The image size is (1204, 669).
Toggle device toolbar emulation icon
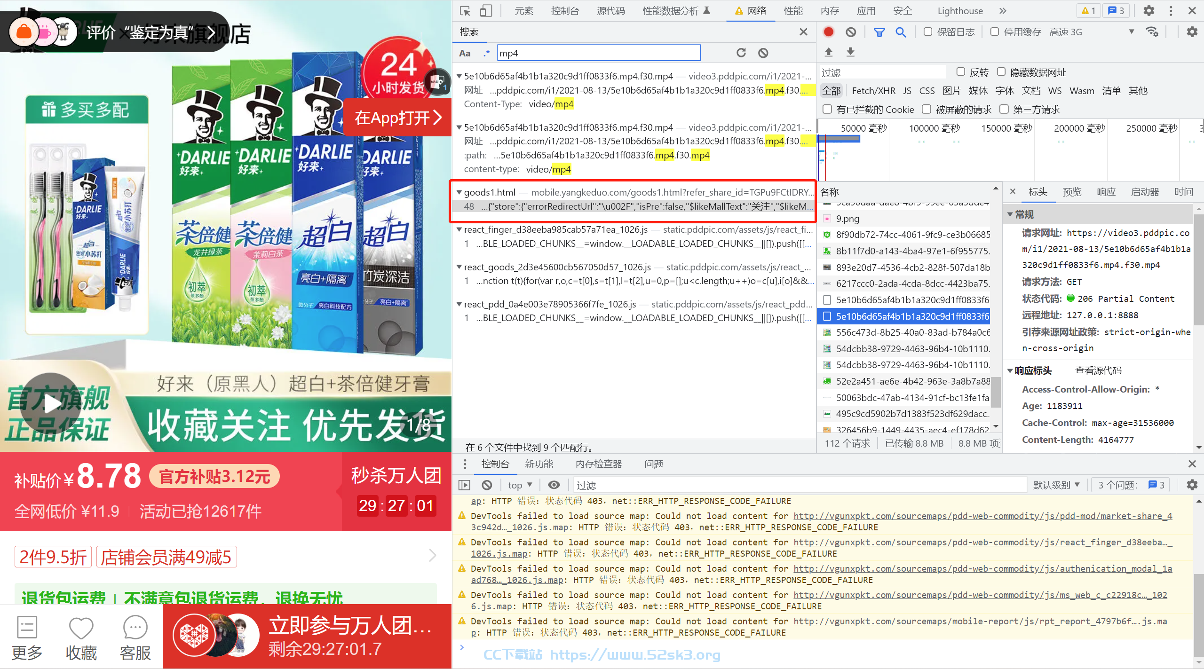[x=486, y=11]
